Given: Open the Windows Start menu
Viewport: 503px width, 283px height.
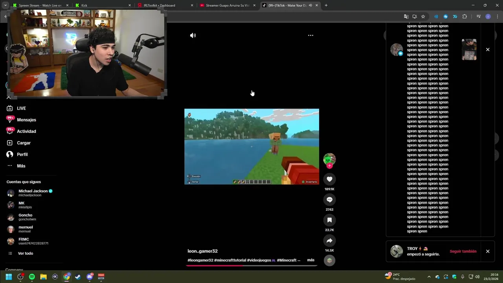Looking at the screenshot, I should coord(9,277).
